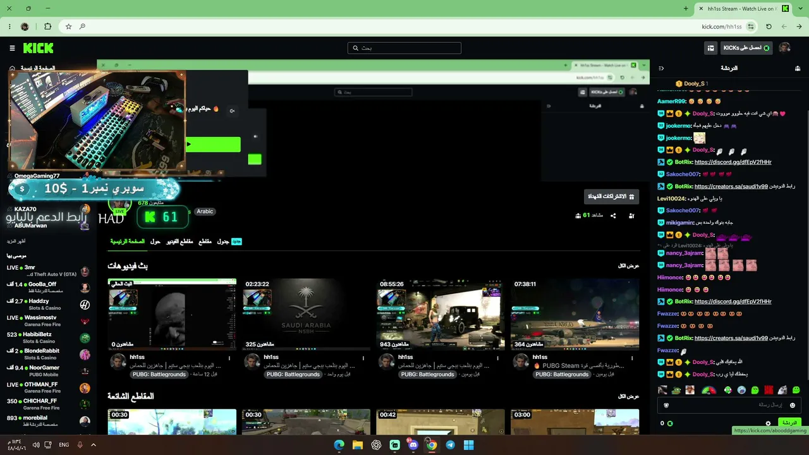Open the Kick hamburger sidebar menu
The height and width of the screenshot is (455, 809).
(12, 48)
